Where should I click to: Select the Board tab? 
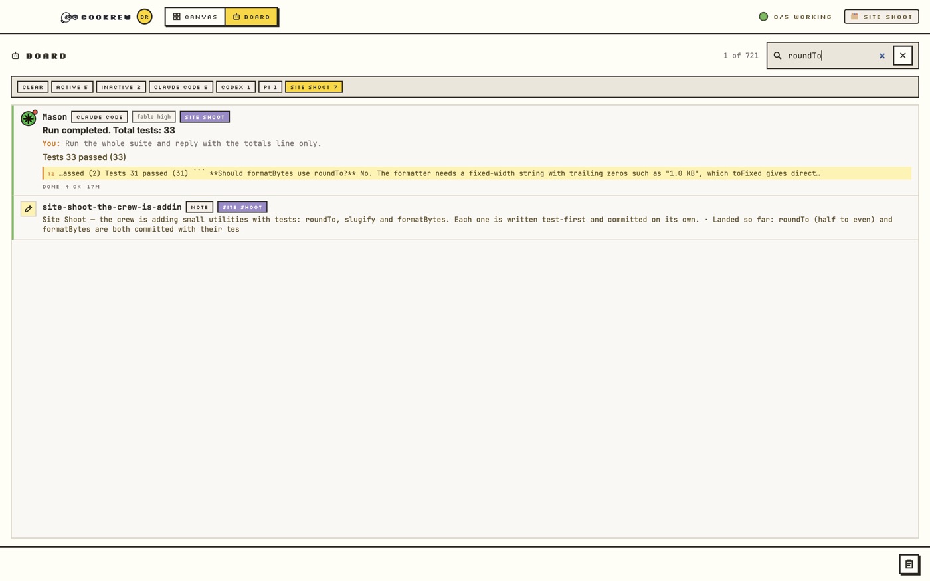[251, 17]
